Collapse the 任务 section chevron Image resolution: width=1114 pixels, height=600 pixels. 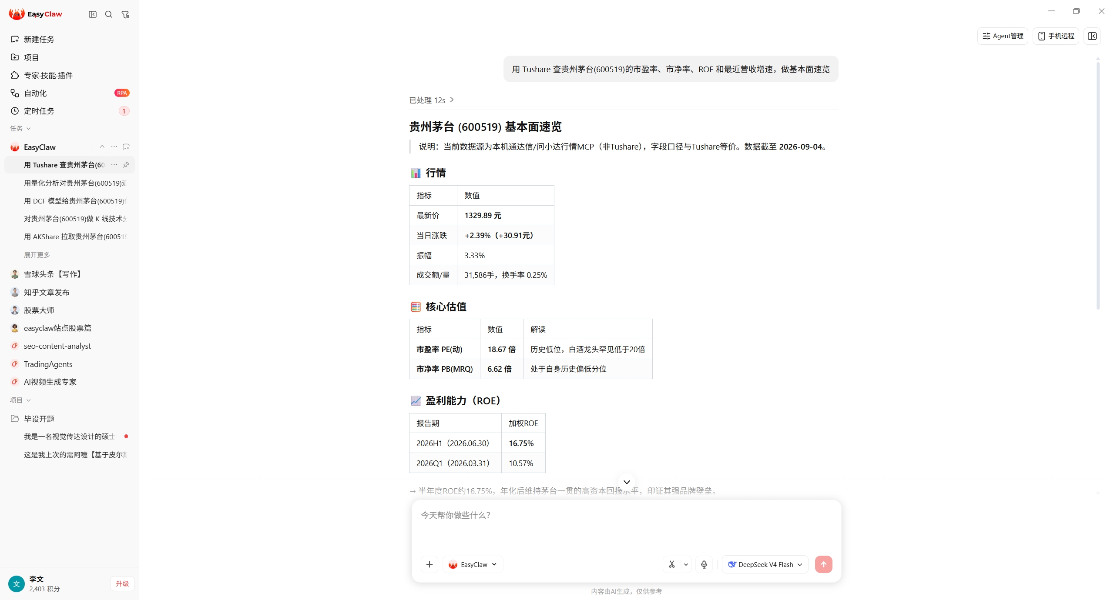point(29,129)
